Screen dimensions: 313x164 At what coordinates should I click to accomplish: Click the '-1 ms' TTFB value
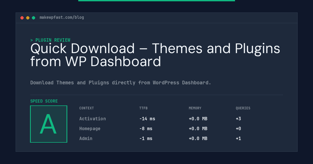click(146, 138)
